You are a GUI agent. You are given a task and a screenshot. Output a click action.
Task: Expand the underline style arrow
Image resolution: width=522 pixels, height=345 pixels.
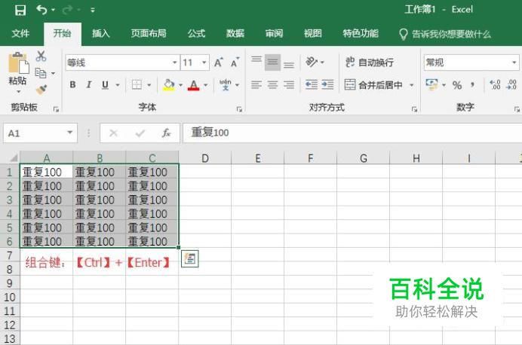[118, 85]
